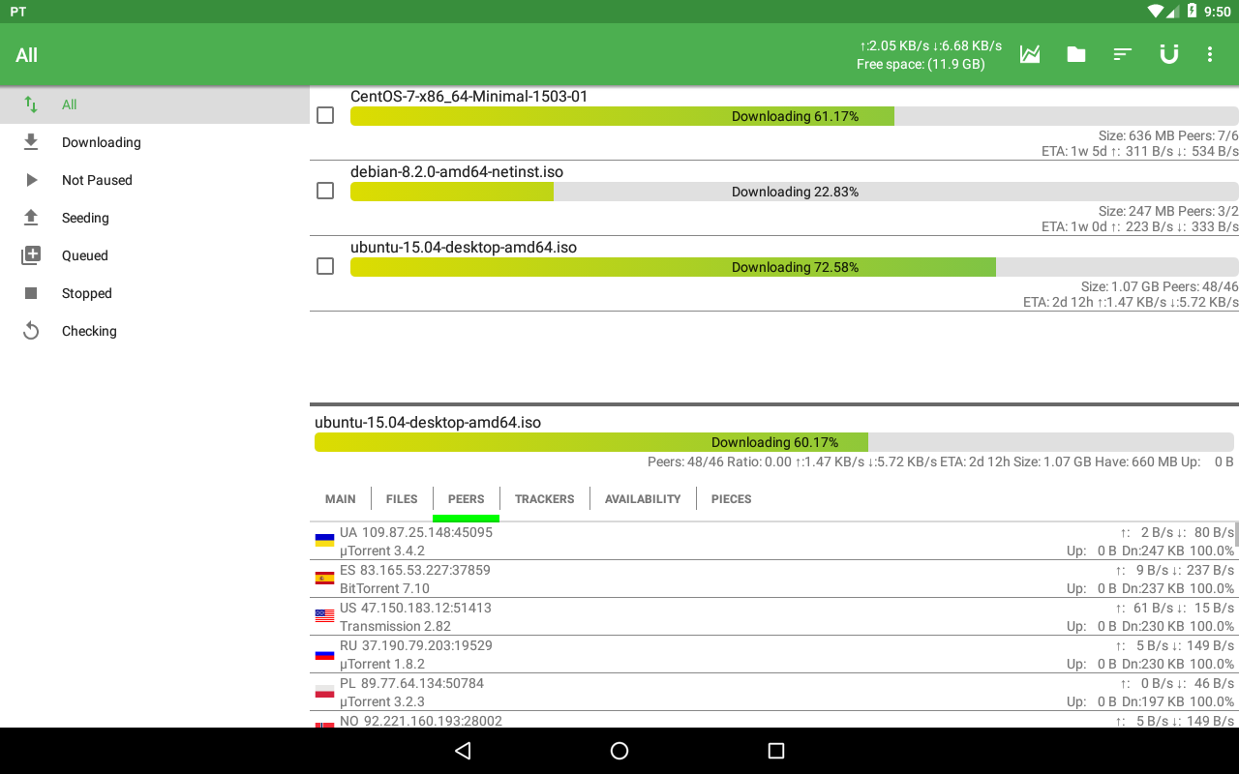Tap the Checking refresh icon

[x=31, y=331]
